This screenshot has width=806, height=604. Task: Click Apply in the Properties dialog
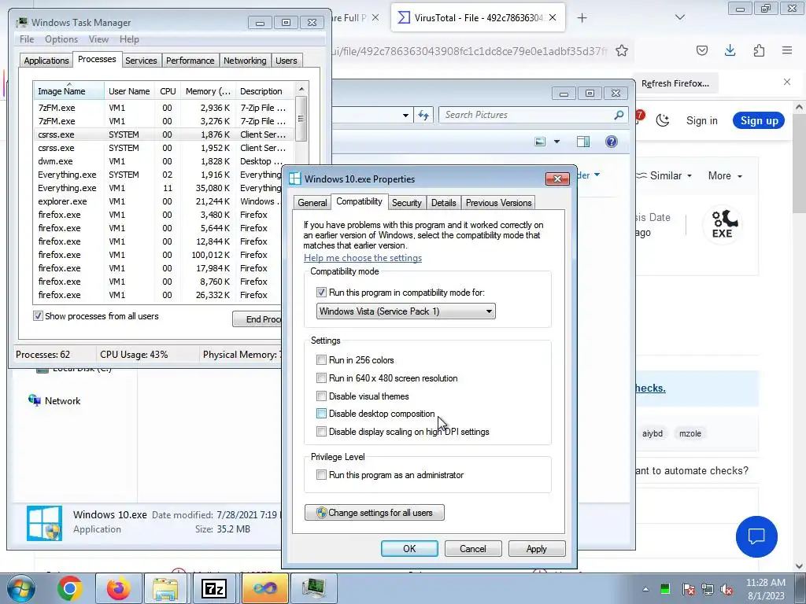coord(537,548)
